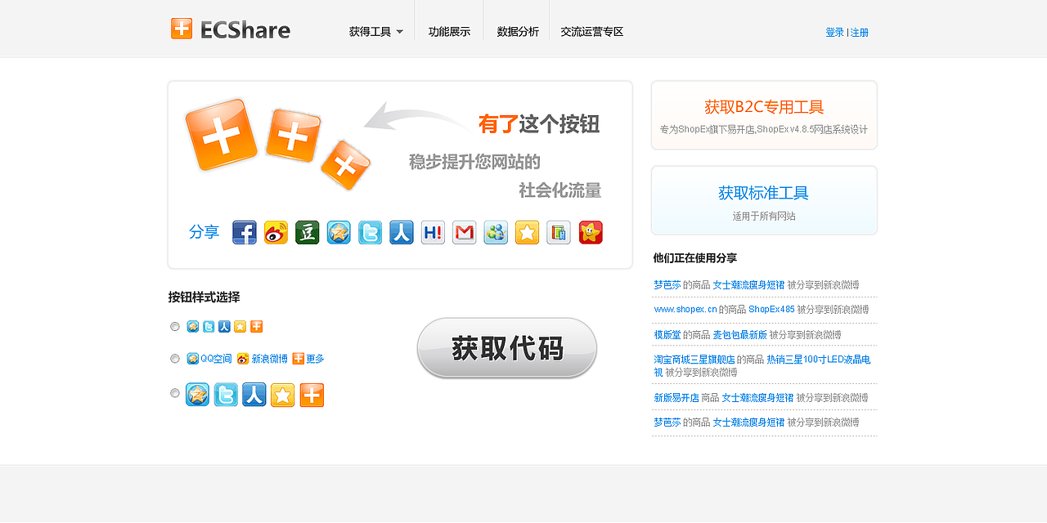The image size is (1047, 523).
Task: Click the Twitter share icon in banner row
Action: point(370,233)
